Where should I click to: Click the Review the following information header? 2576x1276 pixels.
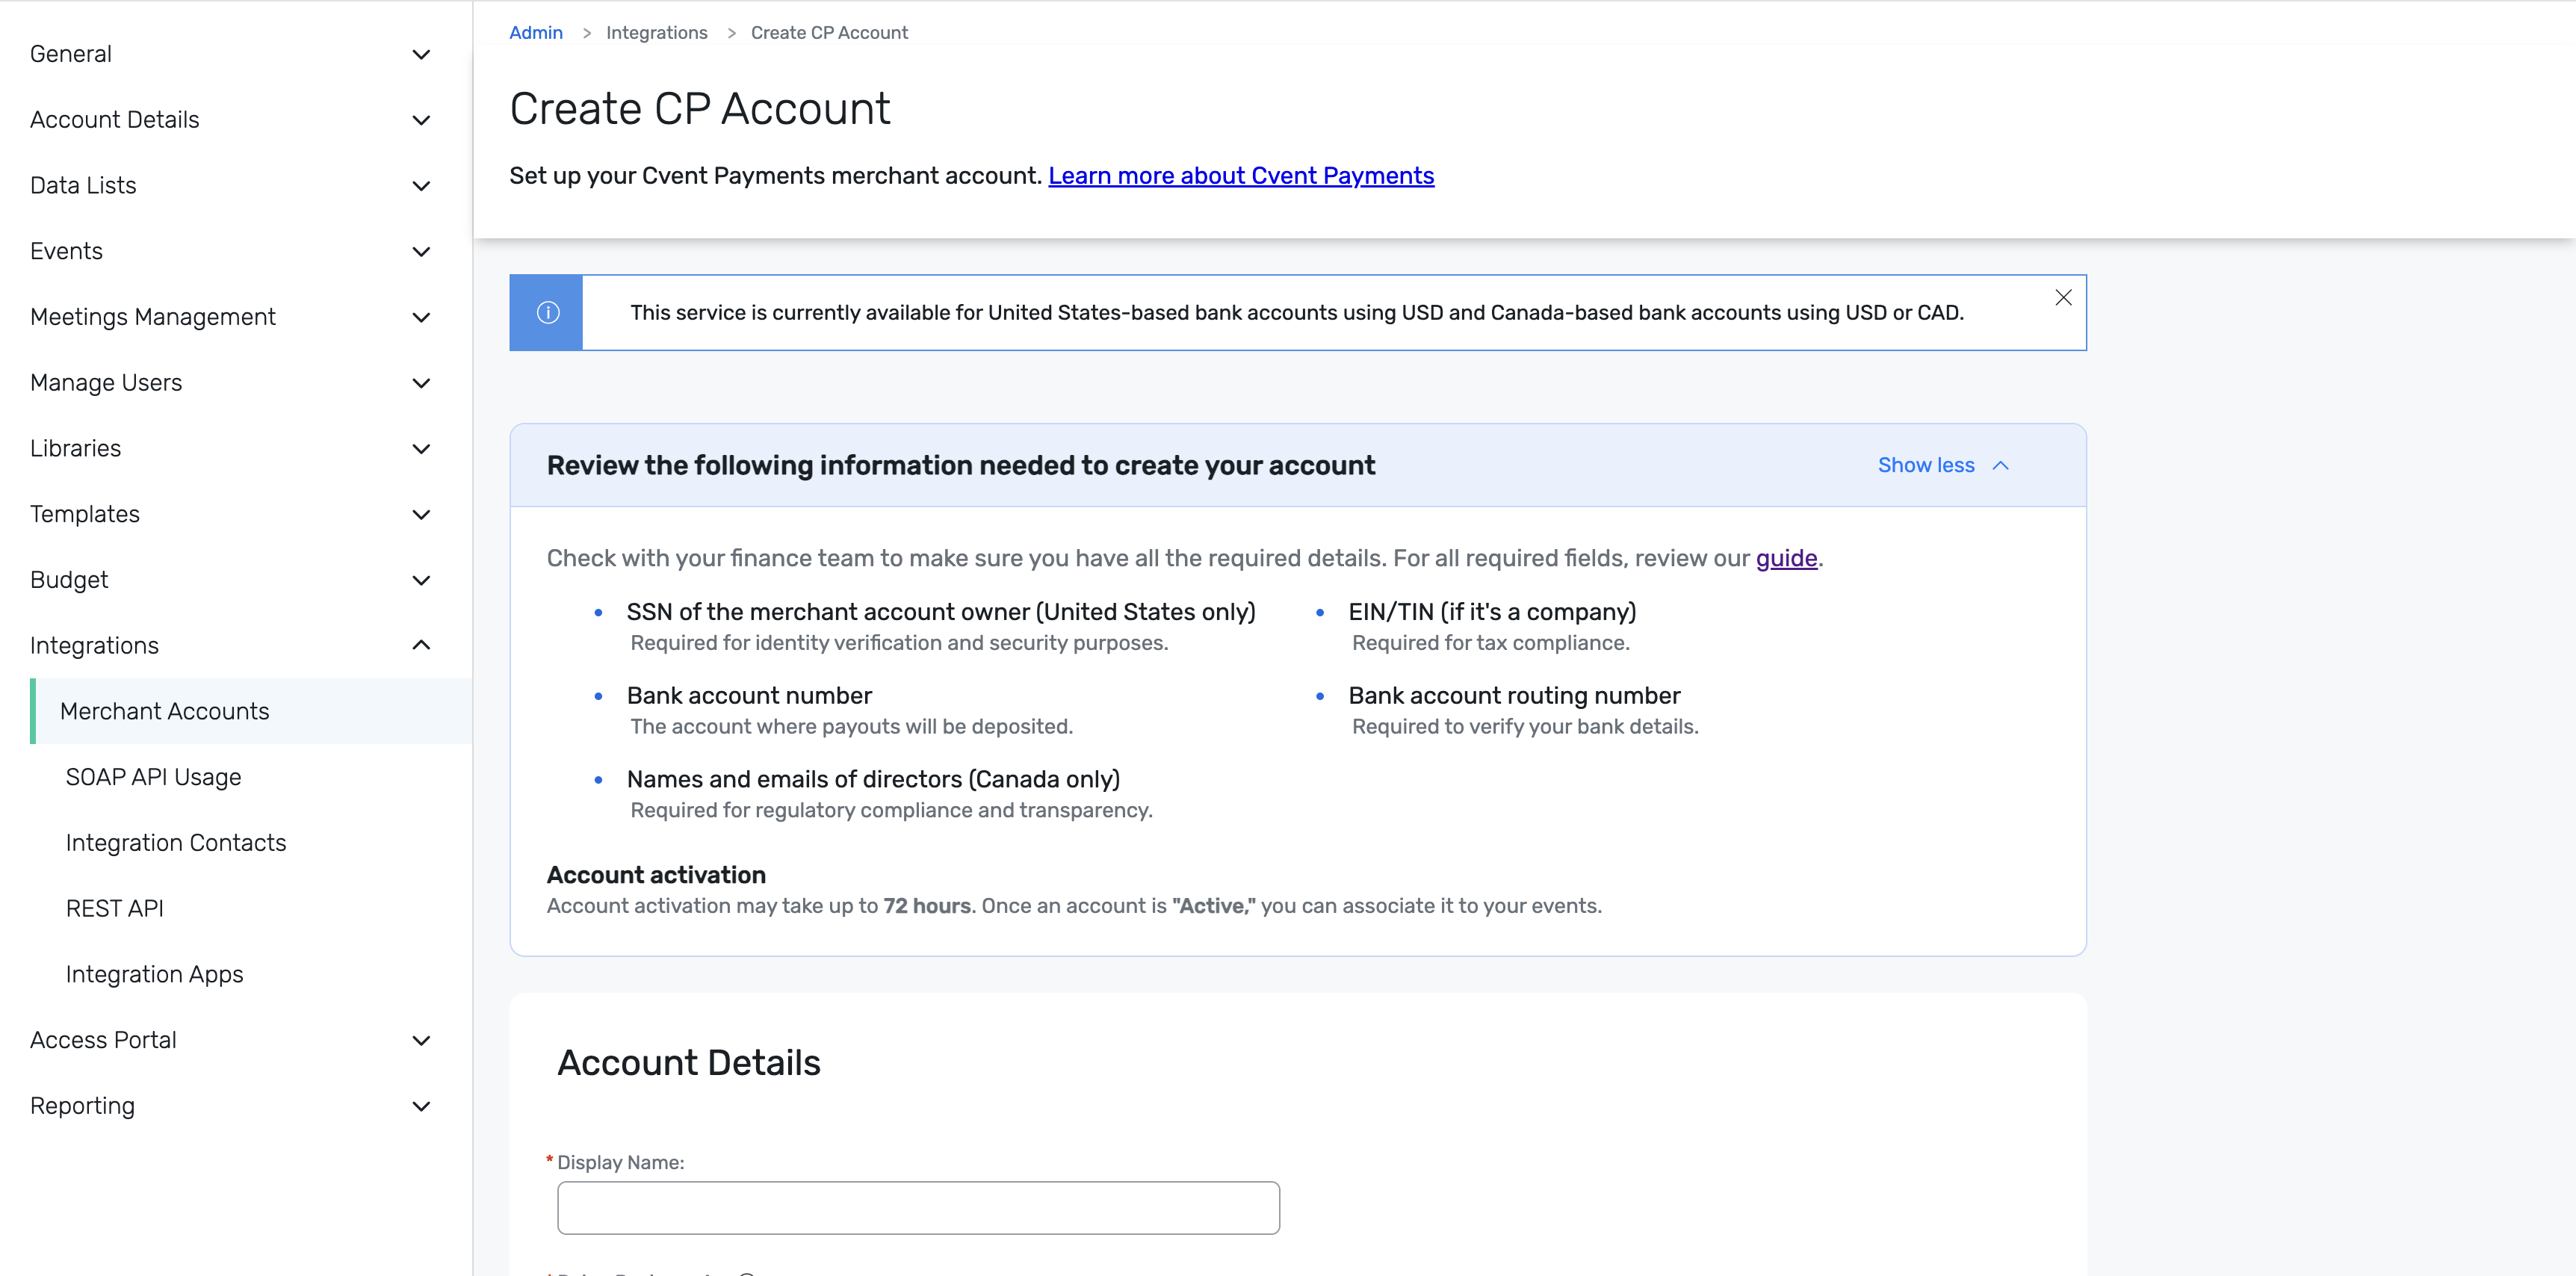click(960, 466)
